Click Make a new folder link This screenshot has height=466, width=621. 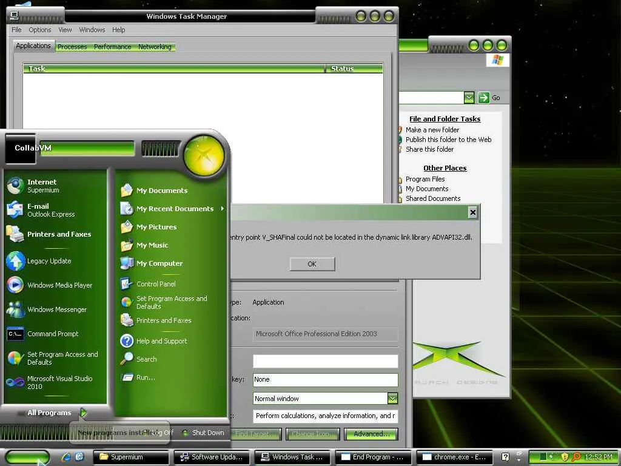pyautogui.click(x=432, y=130)
